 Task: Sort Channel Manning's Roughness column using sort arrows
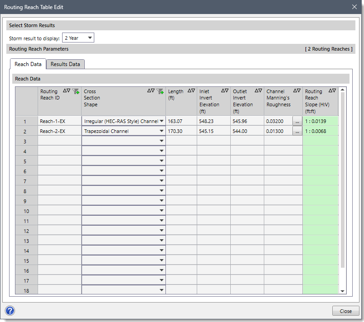(x=297, y=90)
